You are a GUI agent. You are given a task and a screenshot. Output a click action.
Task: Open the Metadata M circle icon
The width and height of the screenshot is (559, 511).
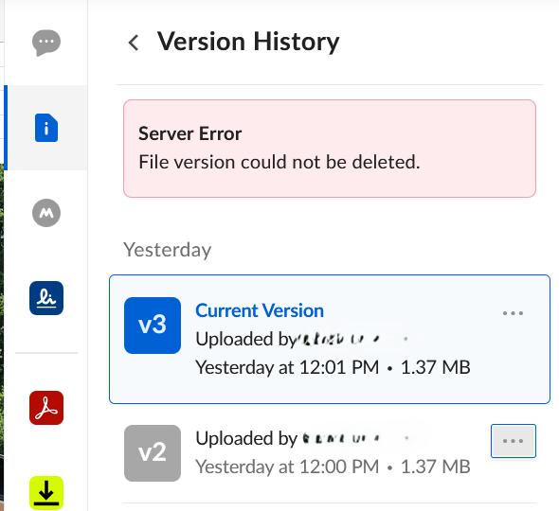click(x=46, y=213)
